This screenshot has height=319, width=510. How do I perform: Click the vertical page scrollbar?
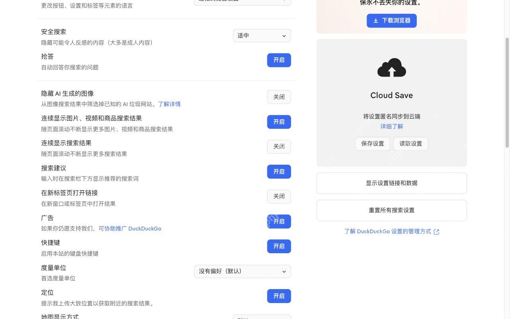(507, 93)
